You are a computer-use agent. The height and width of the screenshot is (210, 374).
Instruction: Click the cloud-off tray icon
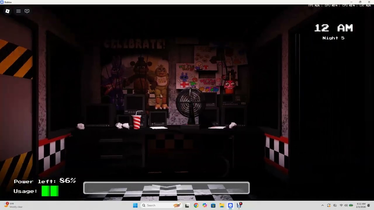[x=335, y=205]
